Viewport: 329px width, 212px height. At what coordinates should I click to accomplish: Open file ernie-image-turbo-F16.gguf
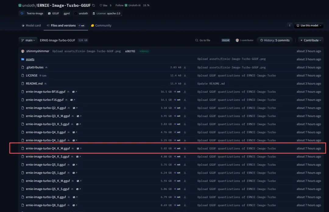45,100
